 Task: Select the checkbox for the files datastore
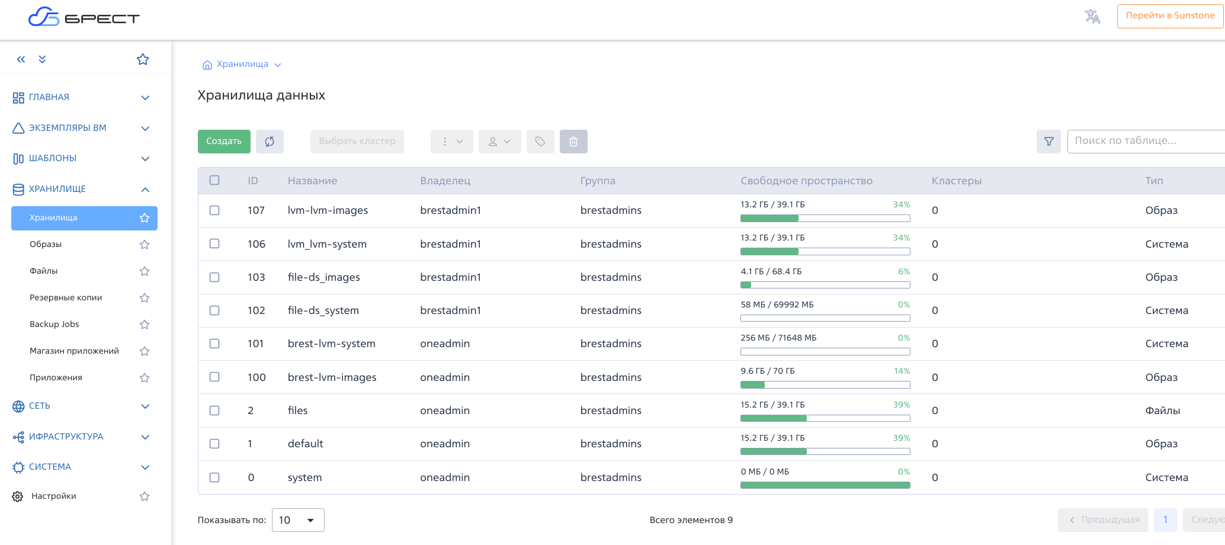[214, 411]
